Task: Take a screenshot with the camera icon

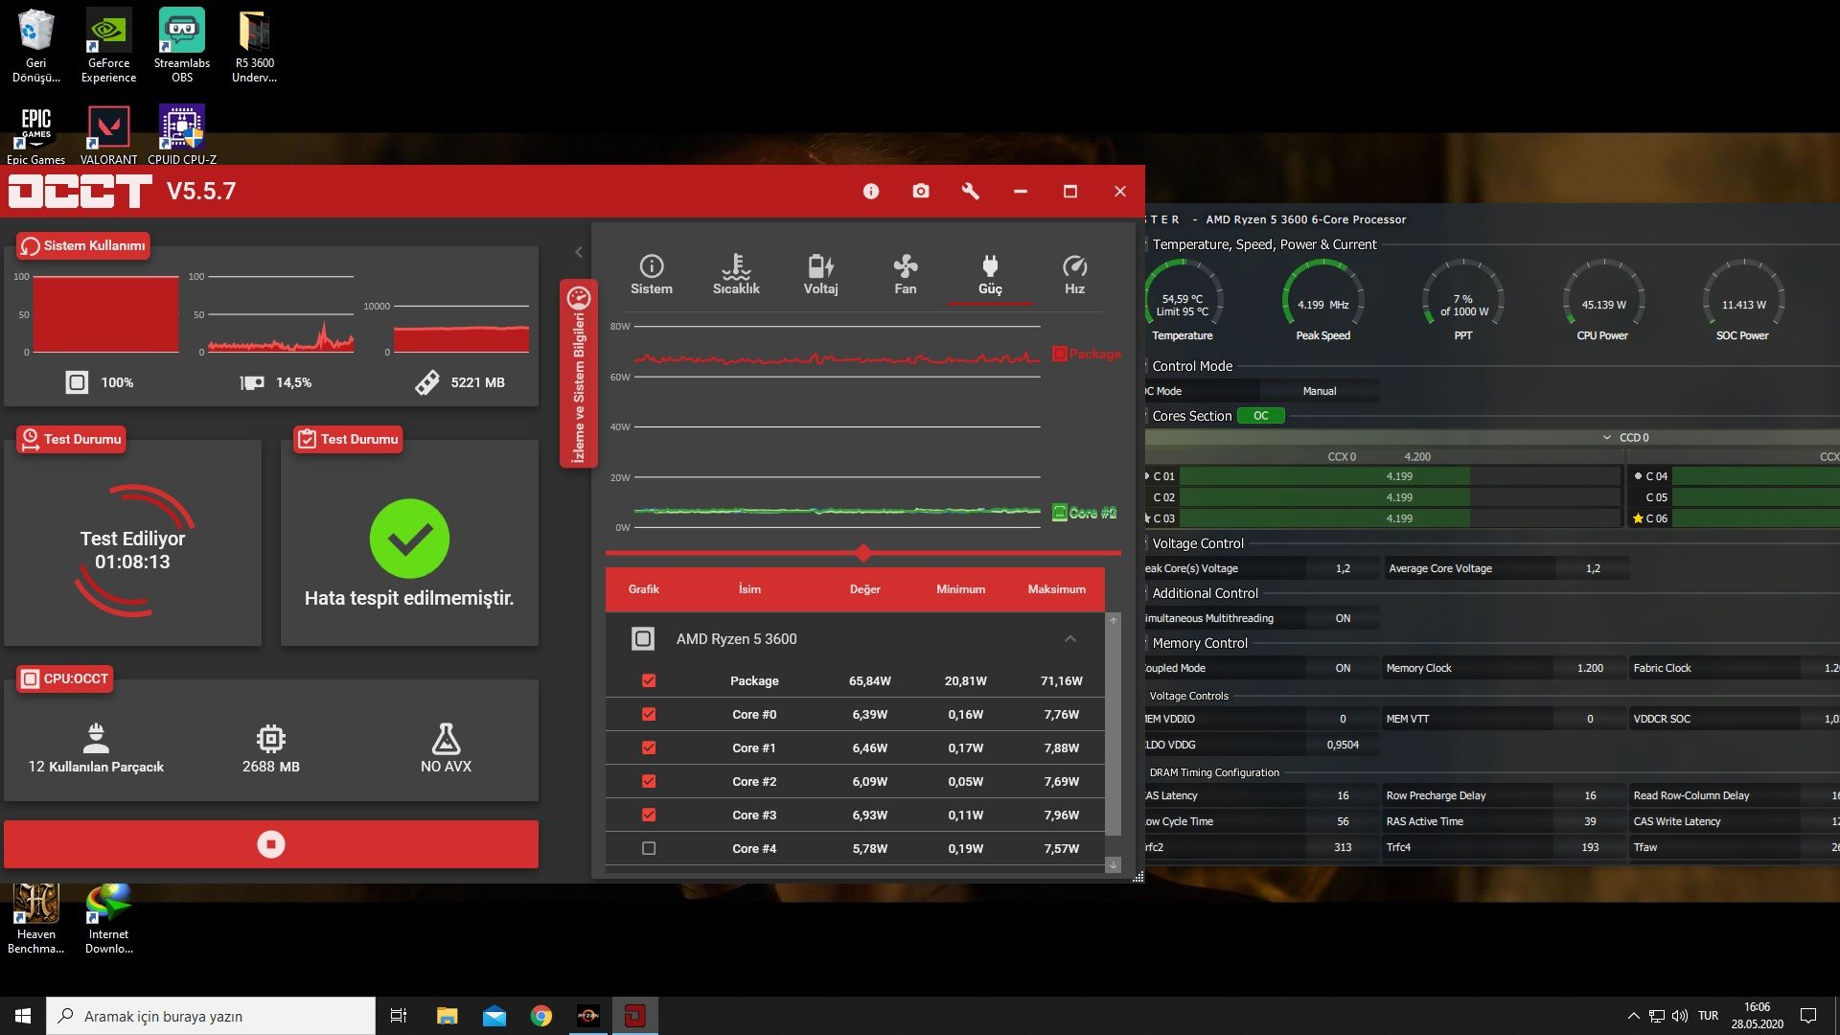Action: click(920, 192)
